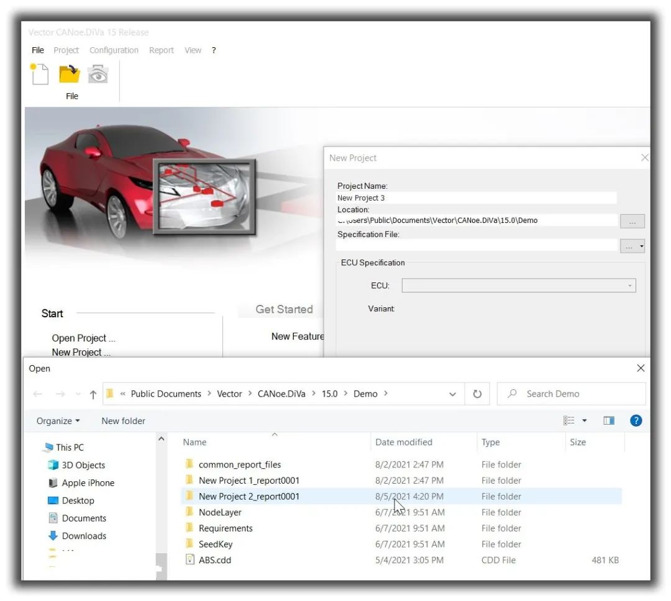Click the New folder button
Screen dimensions: 671x601
click(123, 421)
